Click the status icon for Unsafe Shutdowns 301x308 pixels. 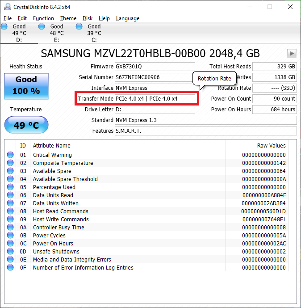10,251
